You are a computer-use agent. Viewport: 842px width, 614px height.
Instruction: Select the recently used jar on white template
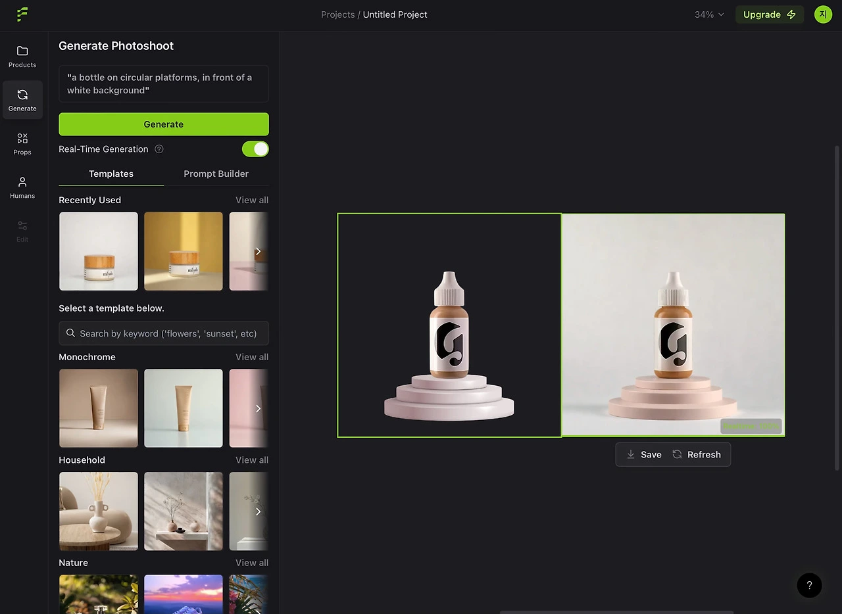pyautogui.click(x=99, y=251)
